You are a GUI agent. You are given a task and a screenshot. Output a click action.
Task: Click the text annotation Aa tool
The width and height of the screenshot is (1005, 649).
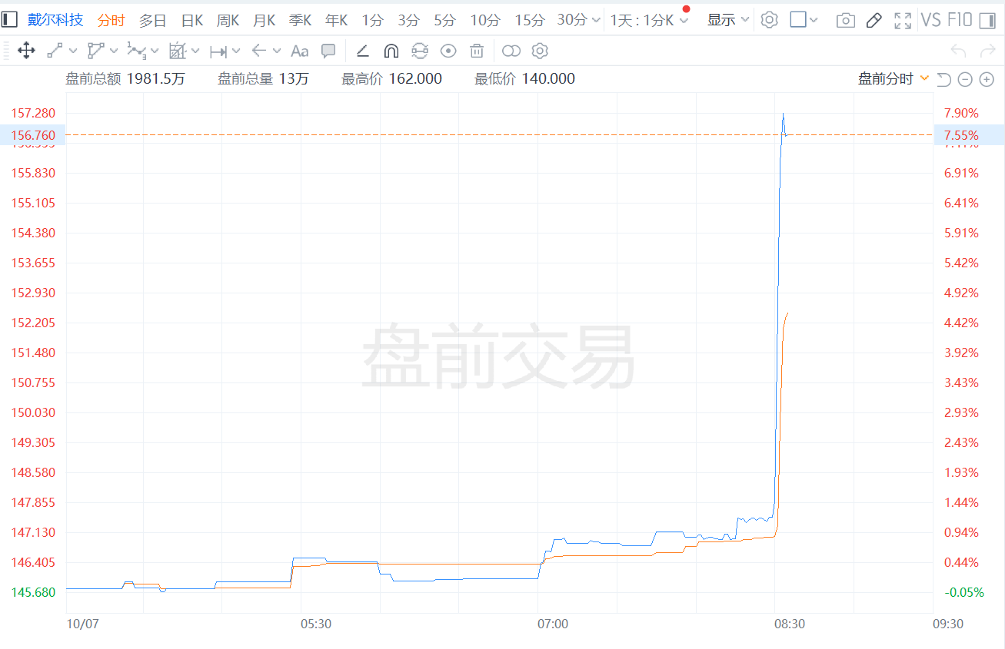point(299,51)
